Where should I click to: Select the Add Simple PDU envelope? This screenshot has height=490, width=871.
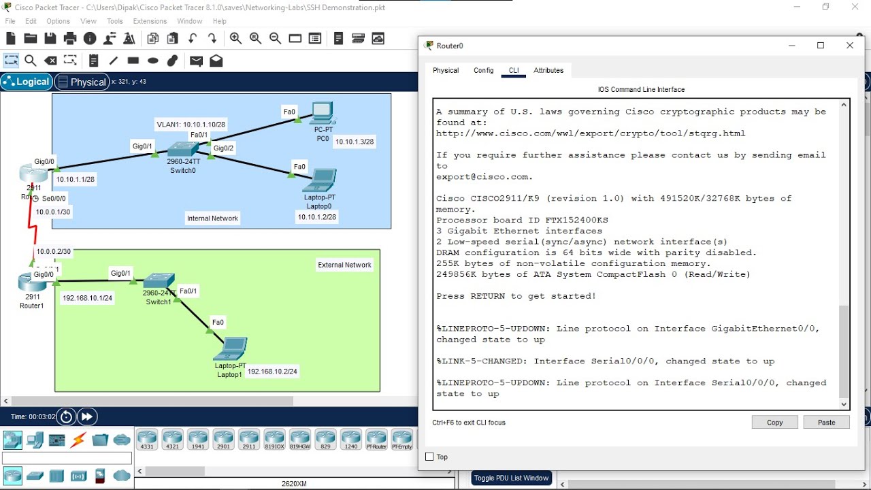pyautogui.click(x=196, y=61)
